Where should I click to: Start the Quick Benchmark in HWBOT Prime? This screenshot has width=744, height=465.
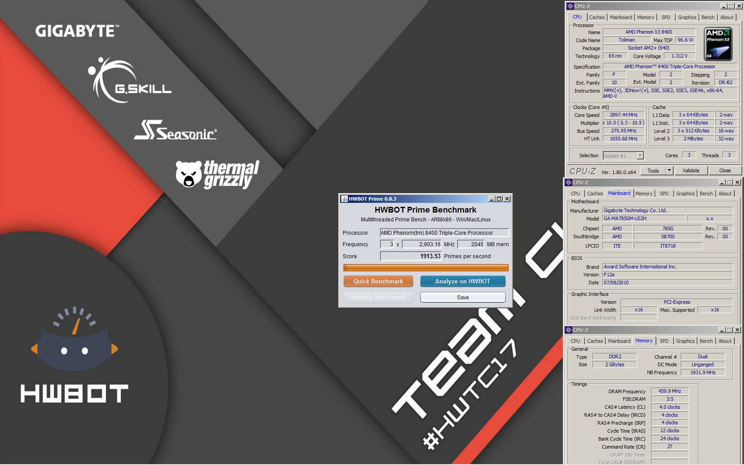[378, 281]
